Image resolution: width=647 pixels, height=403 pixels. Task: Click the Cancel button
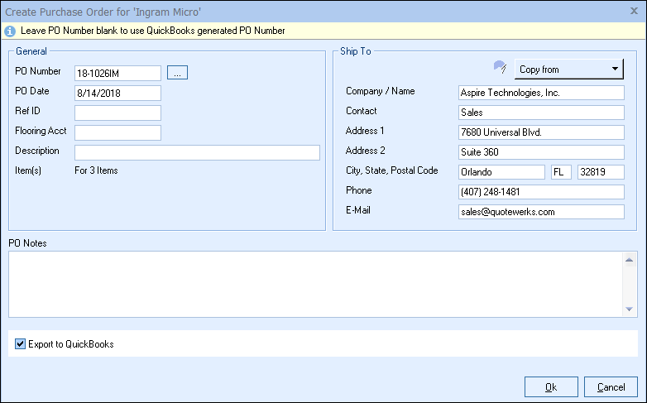[611, 387]
